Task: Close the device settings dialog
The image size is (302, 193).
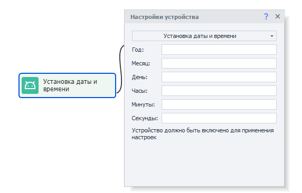Action: pyautogui.click(x=278, y=16)
